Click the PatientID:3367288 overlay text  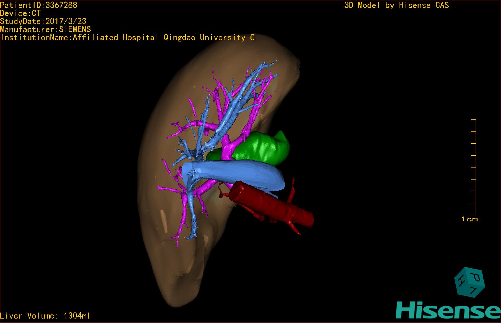[39, 5]
